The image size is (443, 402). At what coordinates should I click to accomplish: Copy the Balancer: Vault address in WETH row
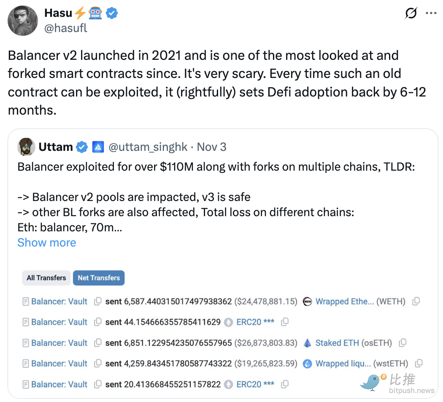coord(97,301)
